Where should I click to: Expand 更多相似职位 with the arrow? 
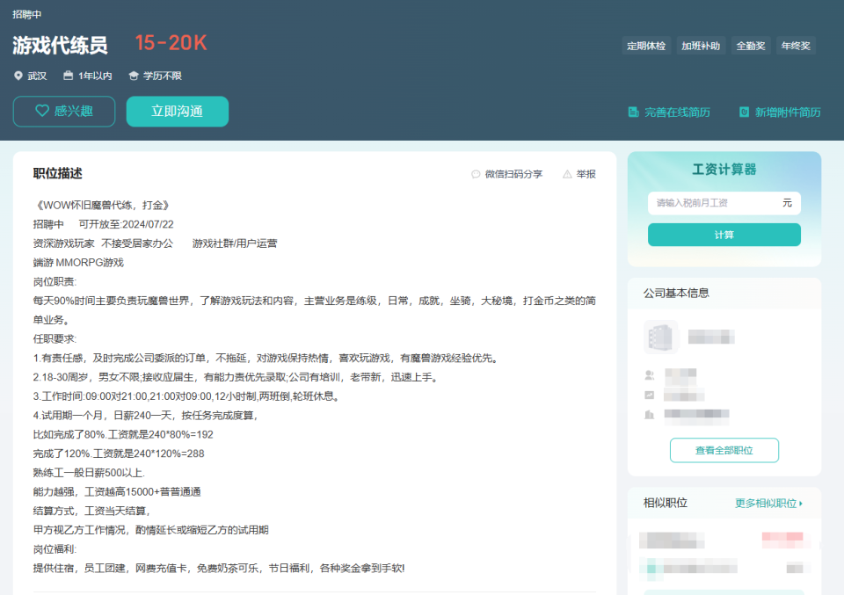point(768,503)
